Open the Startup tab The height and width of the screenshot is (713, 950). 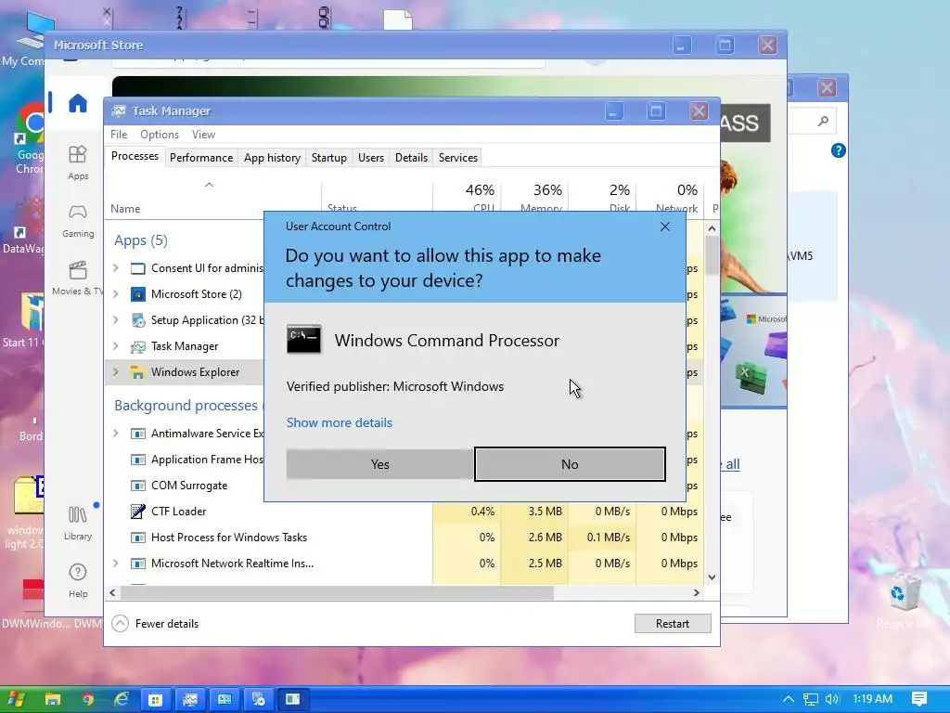[x=329, y=158]
